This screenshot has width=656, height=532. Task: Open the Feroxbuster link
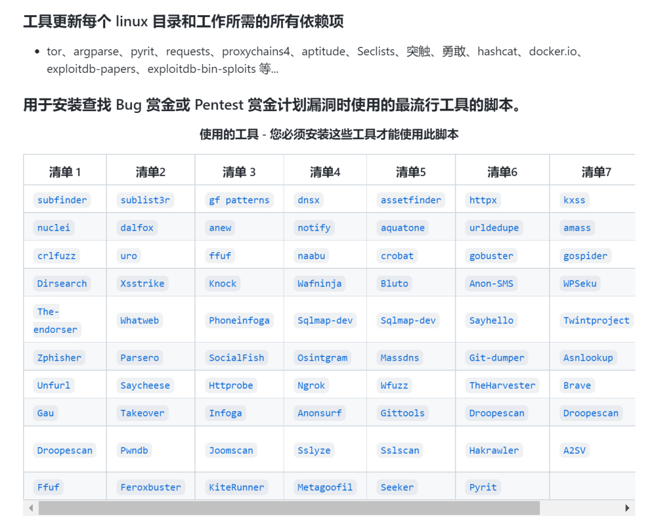[x=151, y=487]
